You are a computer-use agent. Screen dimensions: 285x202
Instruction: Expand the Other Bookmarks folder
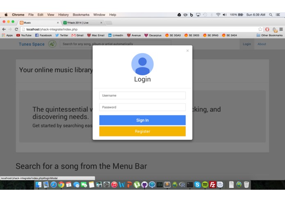269,35
